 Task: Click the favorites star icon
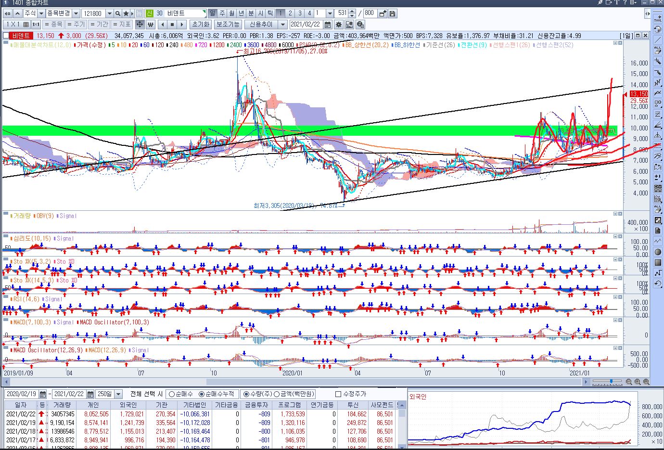[126, 13]
